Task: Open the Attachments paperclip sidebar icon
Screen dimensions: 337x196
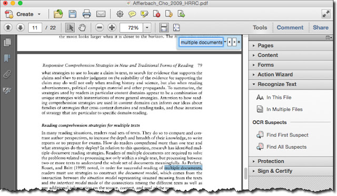Action: click(x=7, y=75)
